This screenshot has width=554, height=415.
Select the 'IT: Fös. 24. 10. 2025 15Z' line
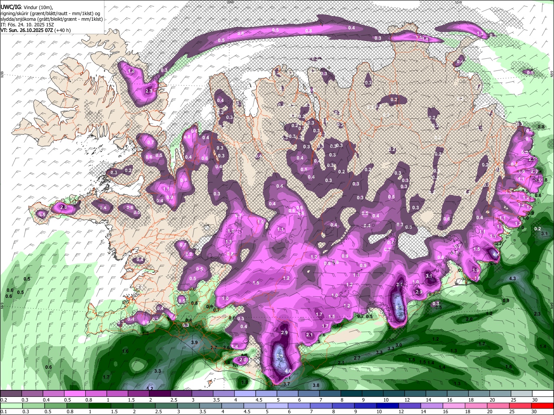(x=27, y=25)
